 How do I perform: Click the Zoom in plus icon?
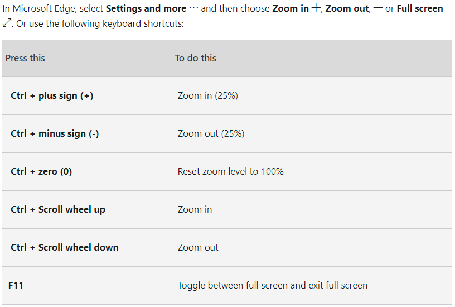pos(316,8)
